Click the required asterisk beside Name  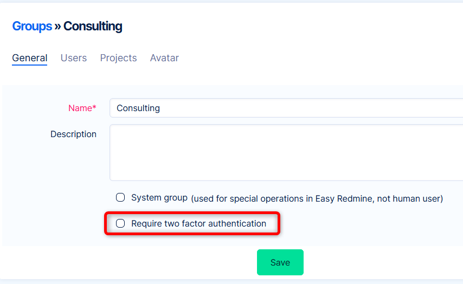click(x=94, y=107)
